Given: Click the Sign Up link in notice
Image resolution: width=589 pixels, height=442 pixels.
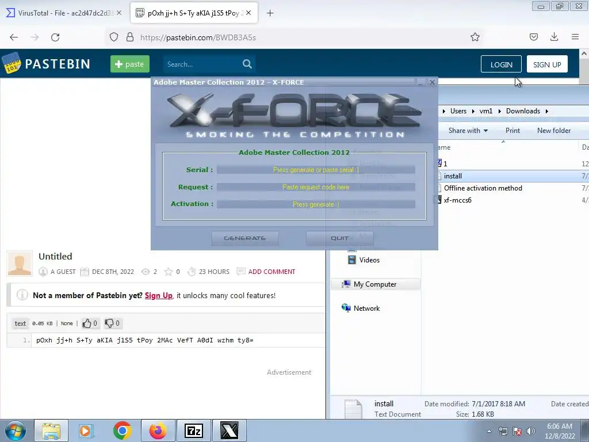Looking at the screenshot, I should pyautogui.click(x=159, y=295).
